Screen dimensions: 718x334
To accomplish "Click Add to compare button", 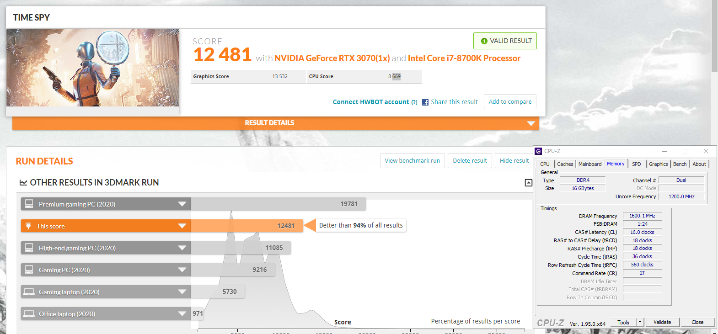I will (x=510, y=102).
